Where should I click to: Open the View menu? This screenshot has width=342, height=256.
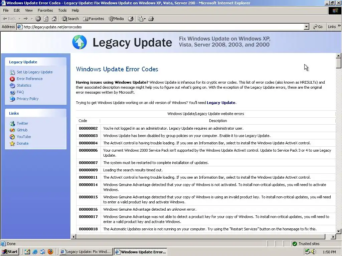coord(29,10)
